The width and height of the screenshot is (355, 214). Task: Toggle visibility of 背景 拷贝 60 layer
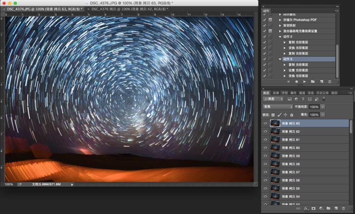pos(265,148)
